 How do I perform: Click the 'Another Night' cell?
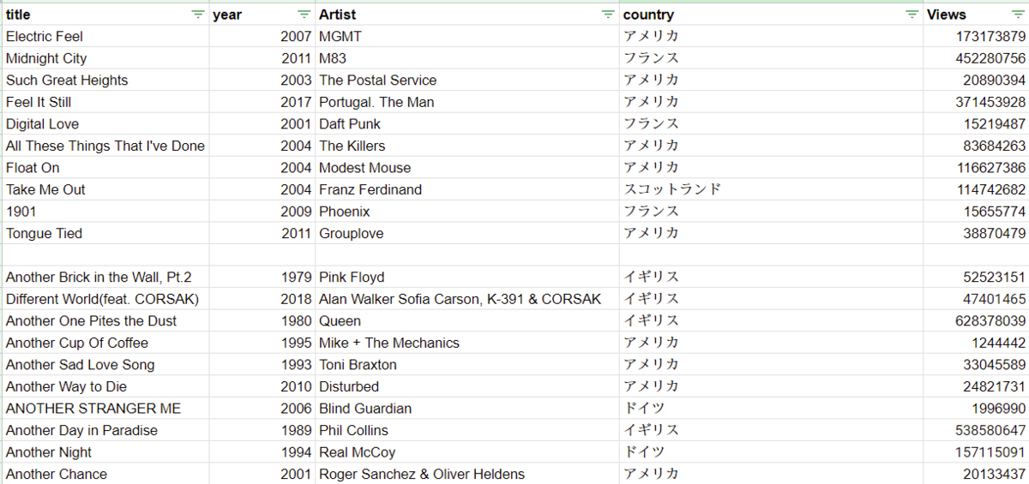click(105, 451)
